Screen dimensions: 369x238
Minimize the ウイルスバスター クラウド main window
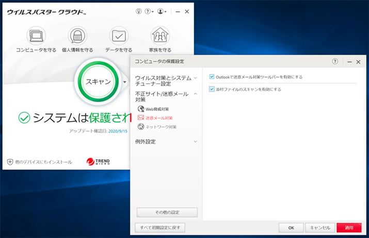pos(178,11)
